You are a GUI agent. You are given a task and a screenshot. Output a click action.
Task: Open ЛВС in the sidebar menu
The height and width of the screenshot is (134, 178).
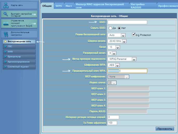[19, 47]
